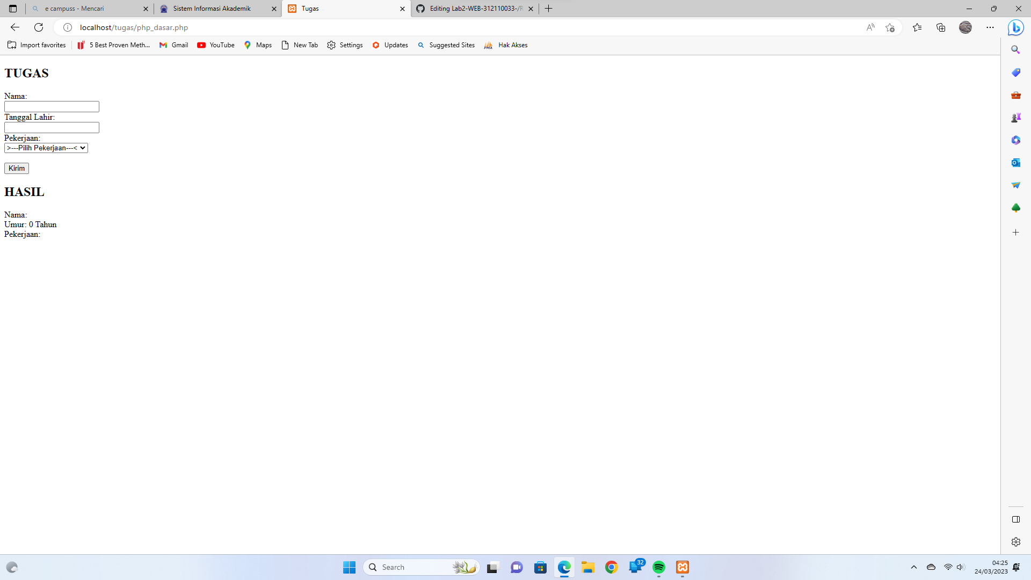This screenshot has width=1031, height=580.
Task: Open the Collections icon in toolbar
Action: 941,27
